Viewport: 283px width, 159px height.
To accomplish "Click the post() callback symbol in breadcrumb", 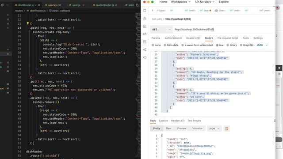I will (60, 11).
